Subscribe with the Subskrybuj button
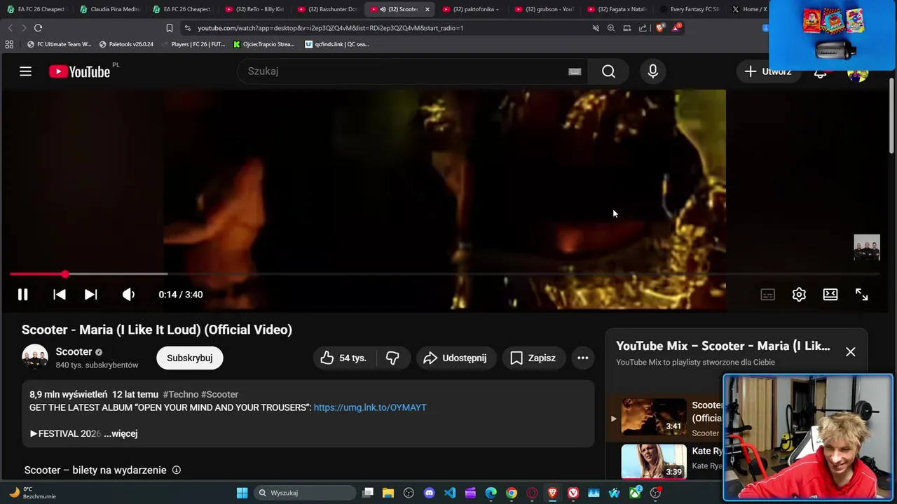The width and height of the screenshot is (897, 504). point(189,358)
